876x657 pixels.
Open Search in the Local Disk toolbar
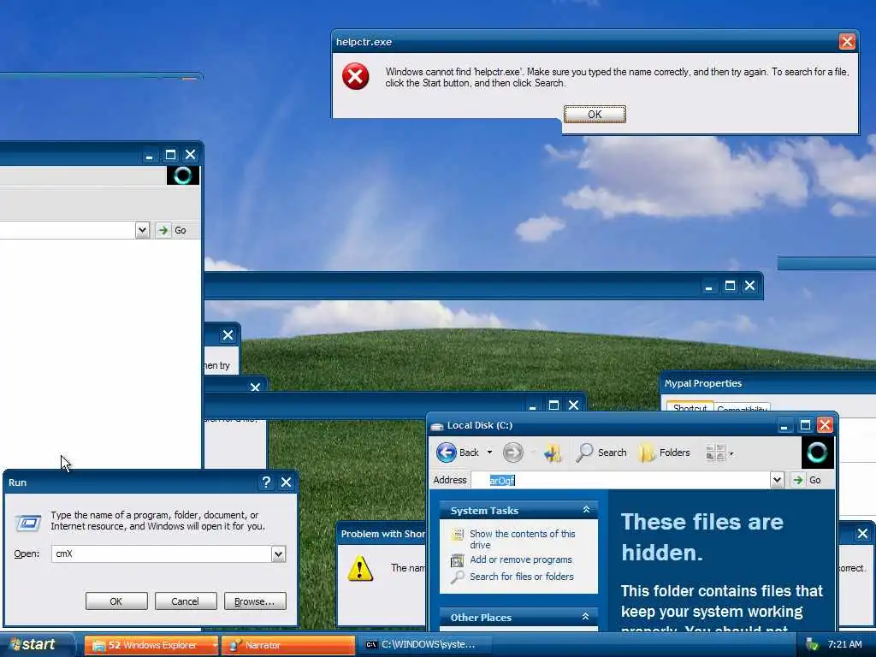[601, 453]
